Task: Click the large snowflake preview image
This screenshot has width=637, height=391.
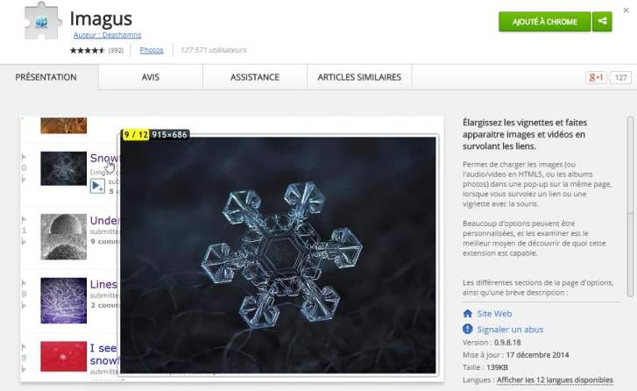Action: click(278, 255)
